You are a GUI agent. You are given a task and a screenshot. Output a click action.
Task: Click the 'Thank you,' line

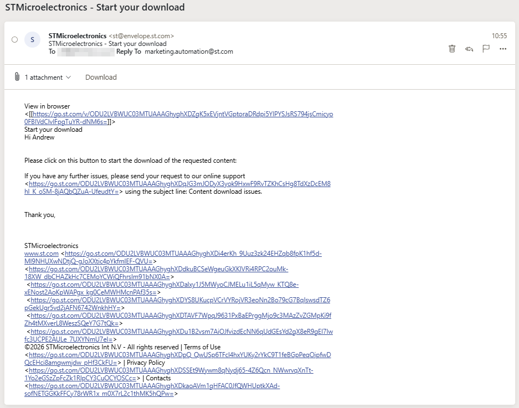[x=40, y=215]
